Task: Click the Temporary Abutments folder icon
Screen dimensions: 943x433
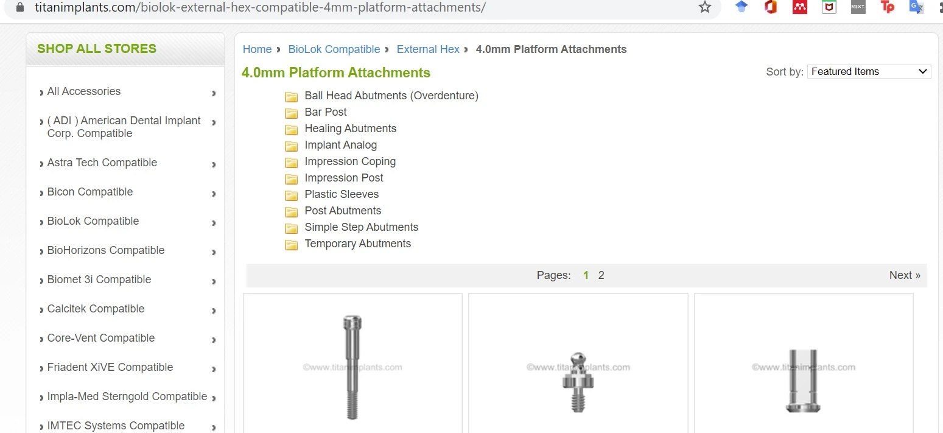Action: pyautogui.click(x=292, y=245)
